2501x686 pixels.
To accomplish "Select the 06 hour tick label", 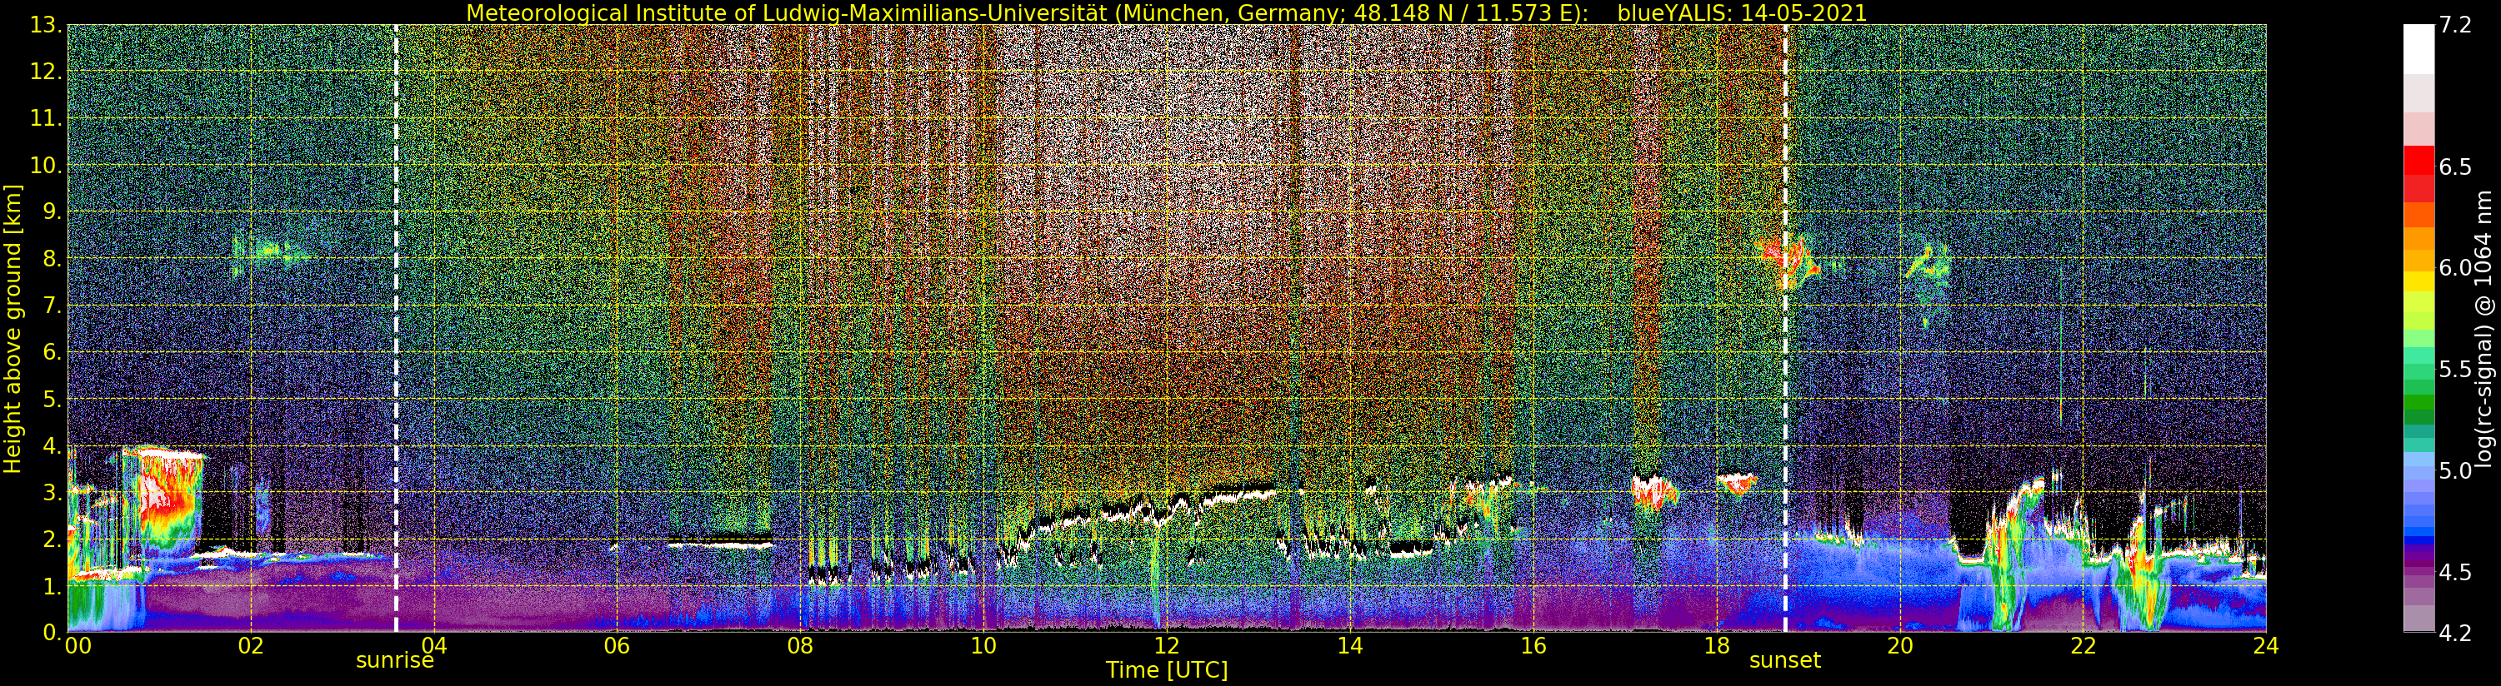I will pos(617,646).
